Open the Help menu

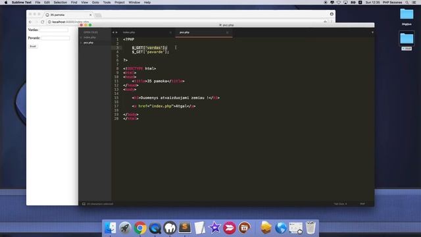pos(147,3)
